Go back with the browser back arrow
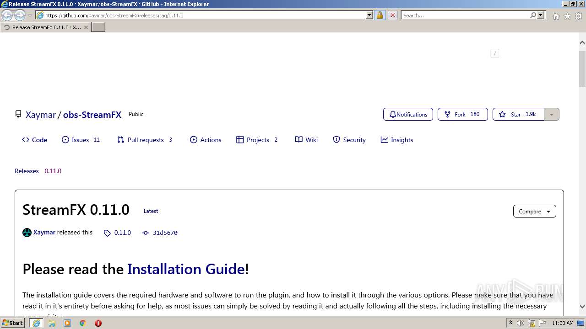 click(7, 16)
